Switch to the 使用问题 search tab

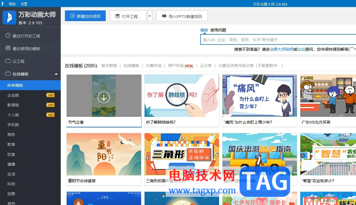point(218,30)
